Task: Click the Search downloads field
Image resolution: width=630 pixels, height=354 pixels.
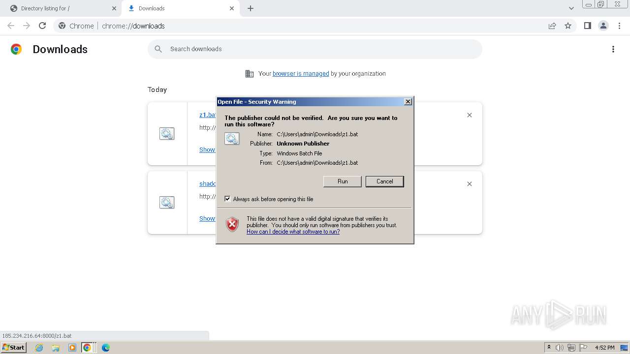Action: coord(315,49)
